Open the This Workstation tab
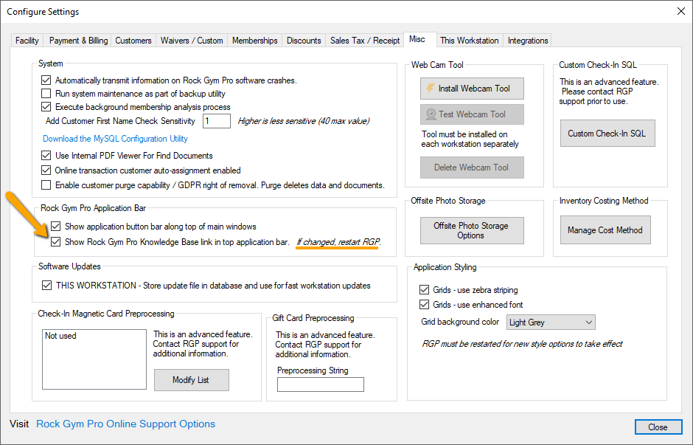Viewport: 693px width, 445px height. (x=470, y=41)
